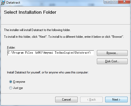Minimize the Datatract installer window

[x=108, y=2]
